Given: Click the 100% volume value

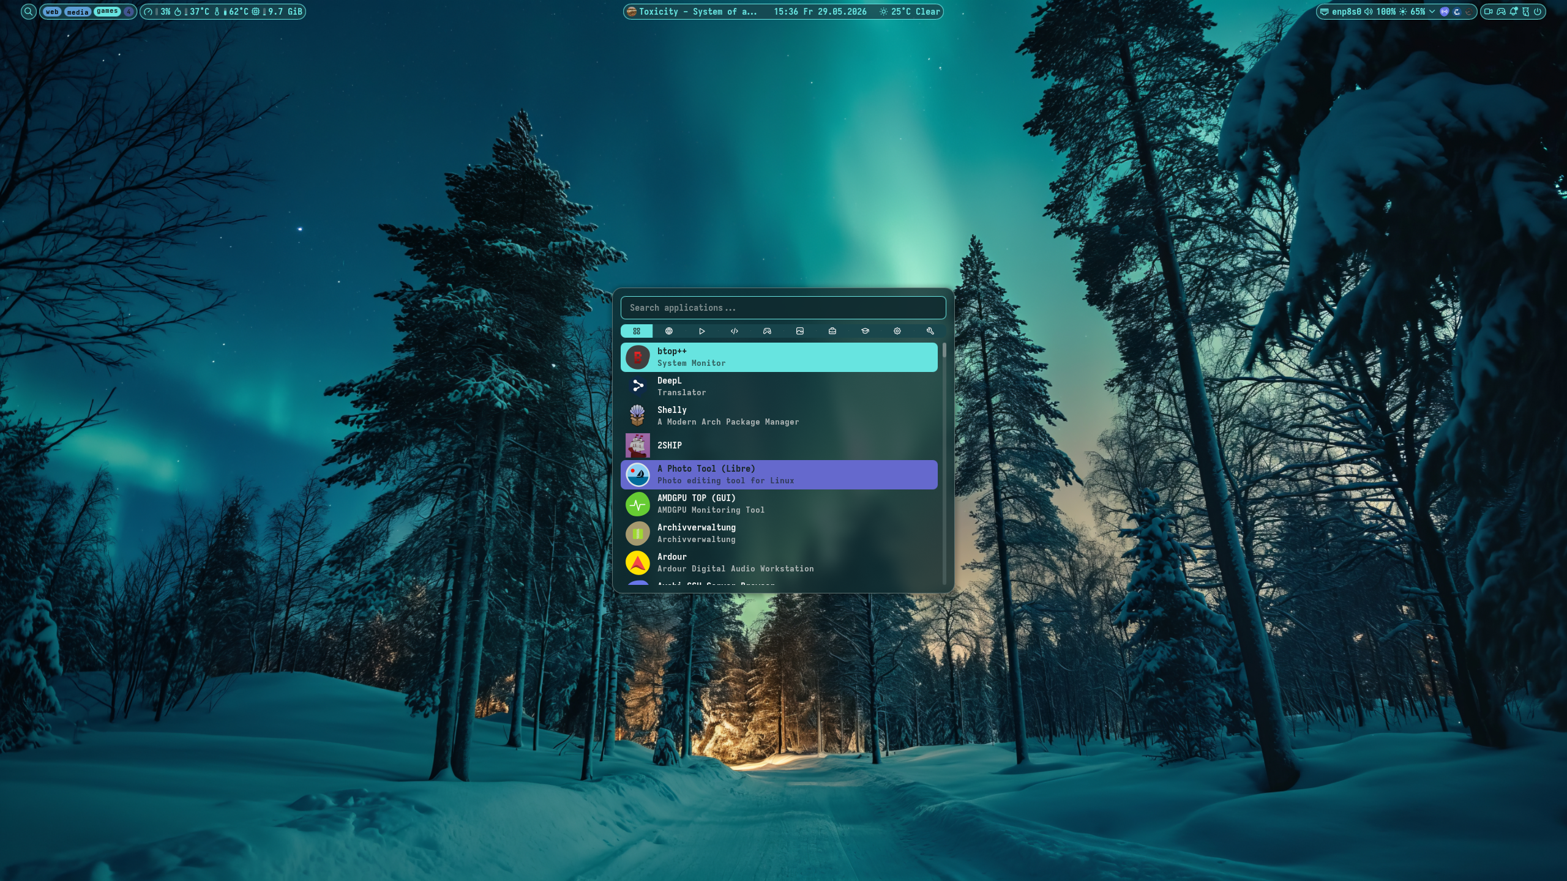Looking at the screenshot, I should pos(1386,12).
